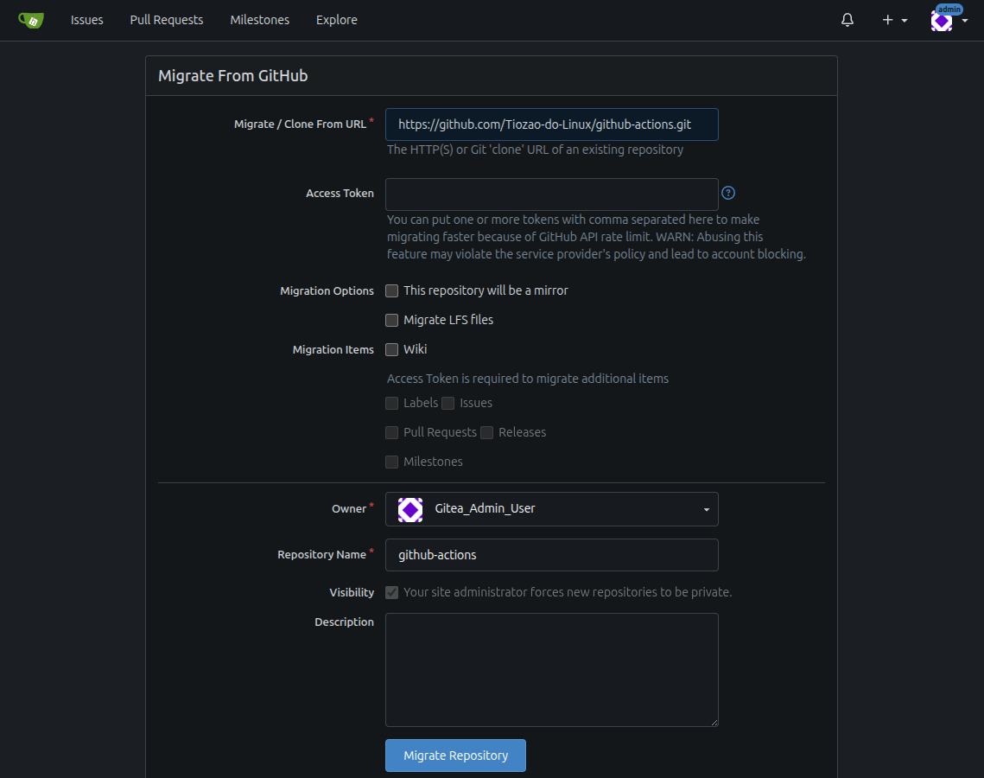Screen dimensions: 984x778
Task: Check the Wiki migration item
Action: pos(391,350)
